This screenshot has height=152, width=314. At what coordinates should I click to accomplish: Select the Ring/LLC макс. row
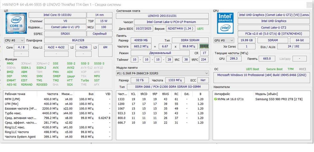pyautogui.click(x=58, y=128)
